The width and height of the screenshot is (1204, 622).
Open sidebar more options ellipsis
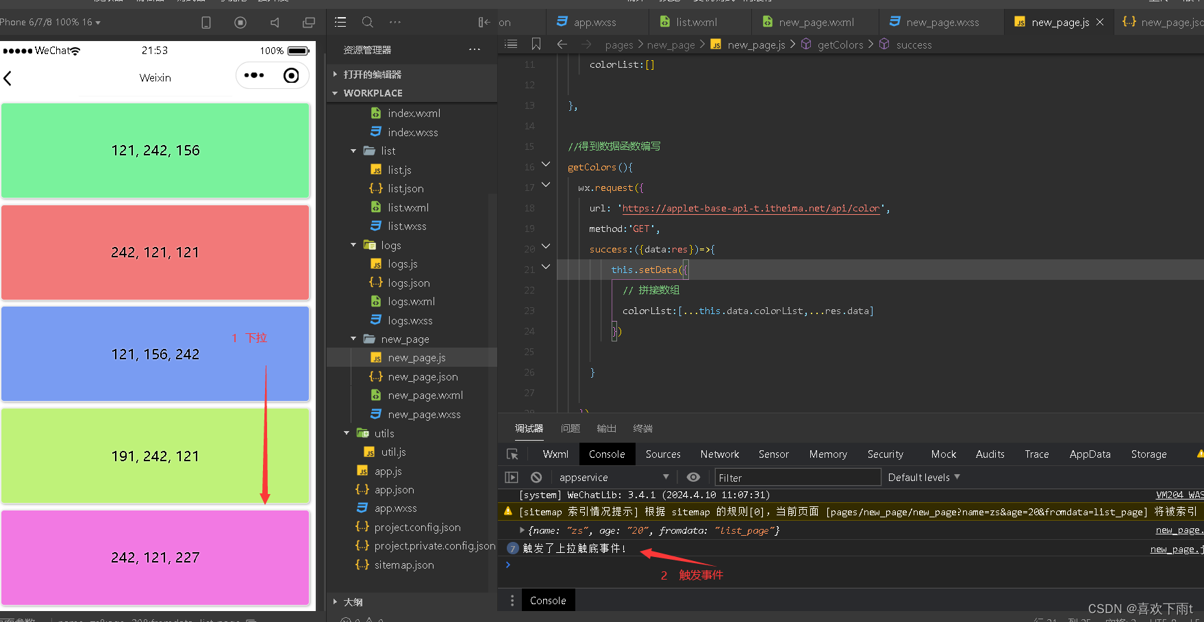click(395, 22)
